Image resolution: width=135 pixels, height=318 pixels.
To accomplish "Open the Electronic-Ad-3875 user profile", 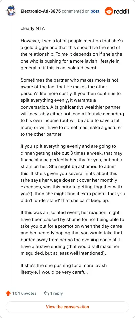I will click(x=40, y=11).
